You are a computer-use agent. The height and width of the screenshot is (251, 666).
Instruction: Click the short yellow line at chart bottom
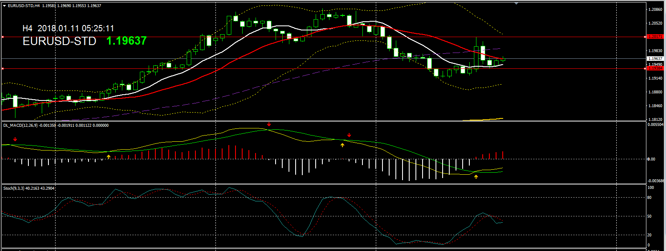click(482, 119)
